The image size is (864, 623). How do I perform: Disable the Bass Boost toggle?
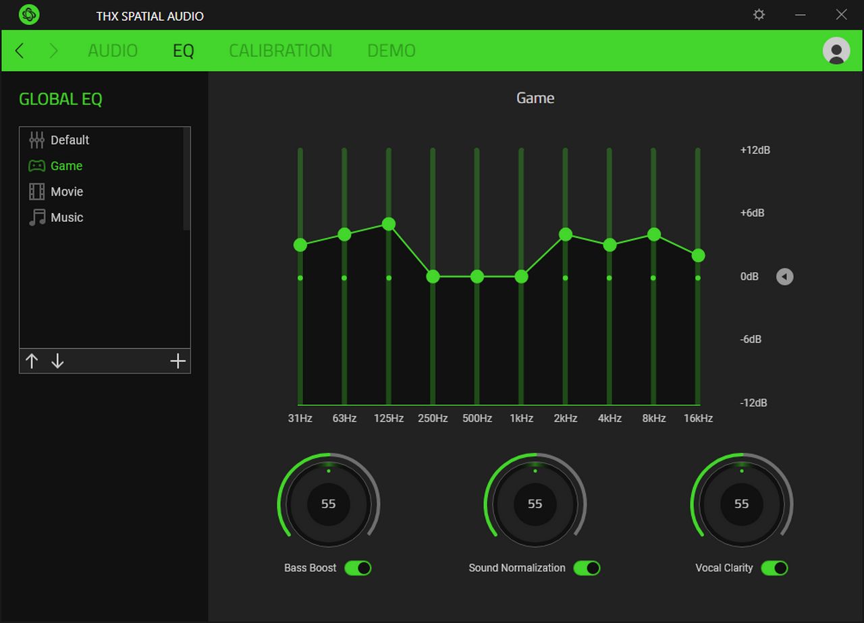tap(358, 568)
